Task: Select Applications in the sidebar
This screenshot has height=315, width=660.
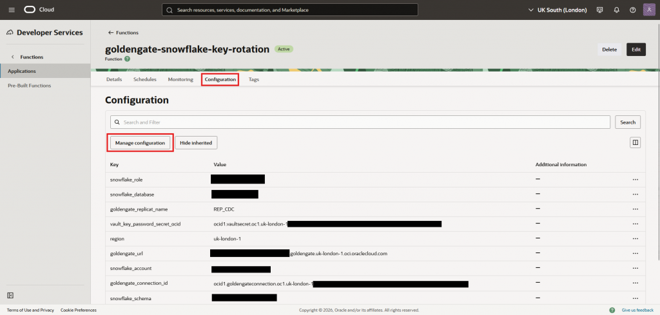Action: click(45, 71)
